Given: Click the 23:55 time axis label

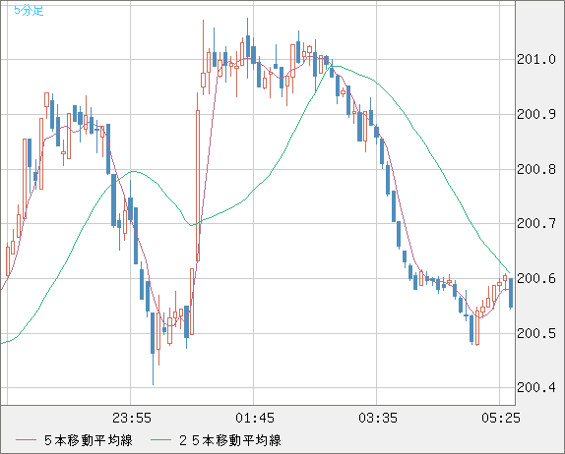Looking at the screenshot, I should point(132,418).
